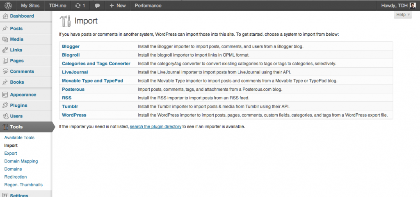Open the + New content menu
This screenshot has height=197, width=420.
pyautogui.click(x=118, y=6)
